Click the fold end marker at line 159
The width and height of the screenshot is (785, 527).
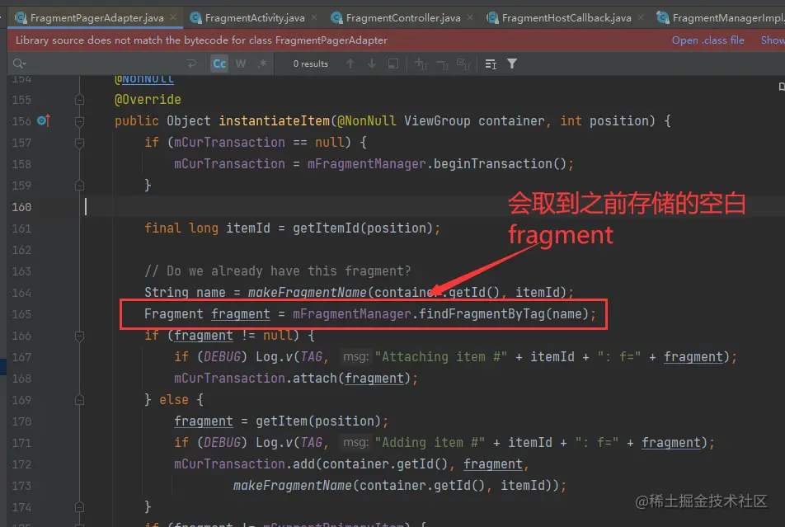[79, 186]
